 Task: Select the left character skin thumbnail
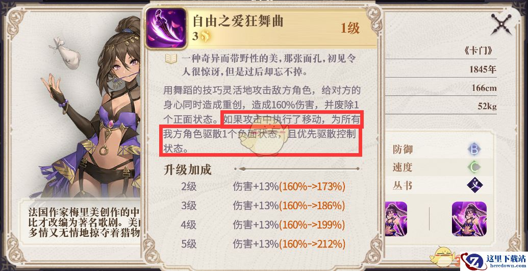396,219
